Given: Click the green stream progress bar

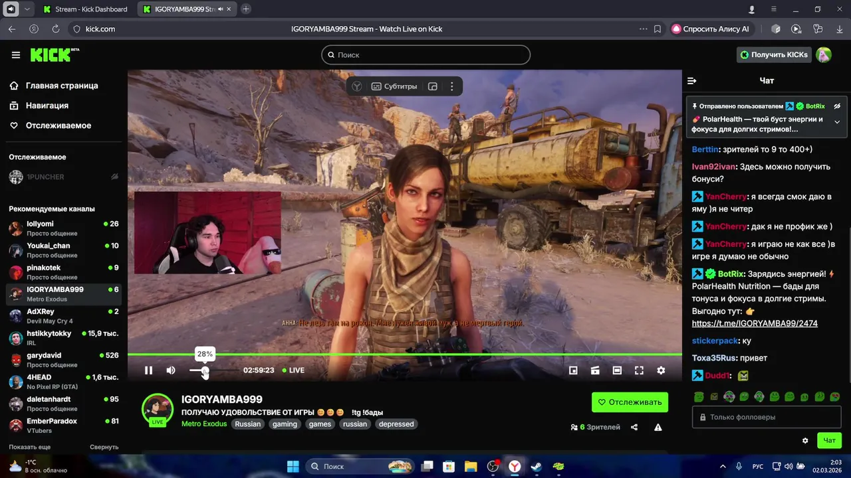Looking at the screenshot, I should [x=405, y=355].
